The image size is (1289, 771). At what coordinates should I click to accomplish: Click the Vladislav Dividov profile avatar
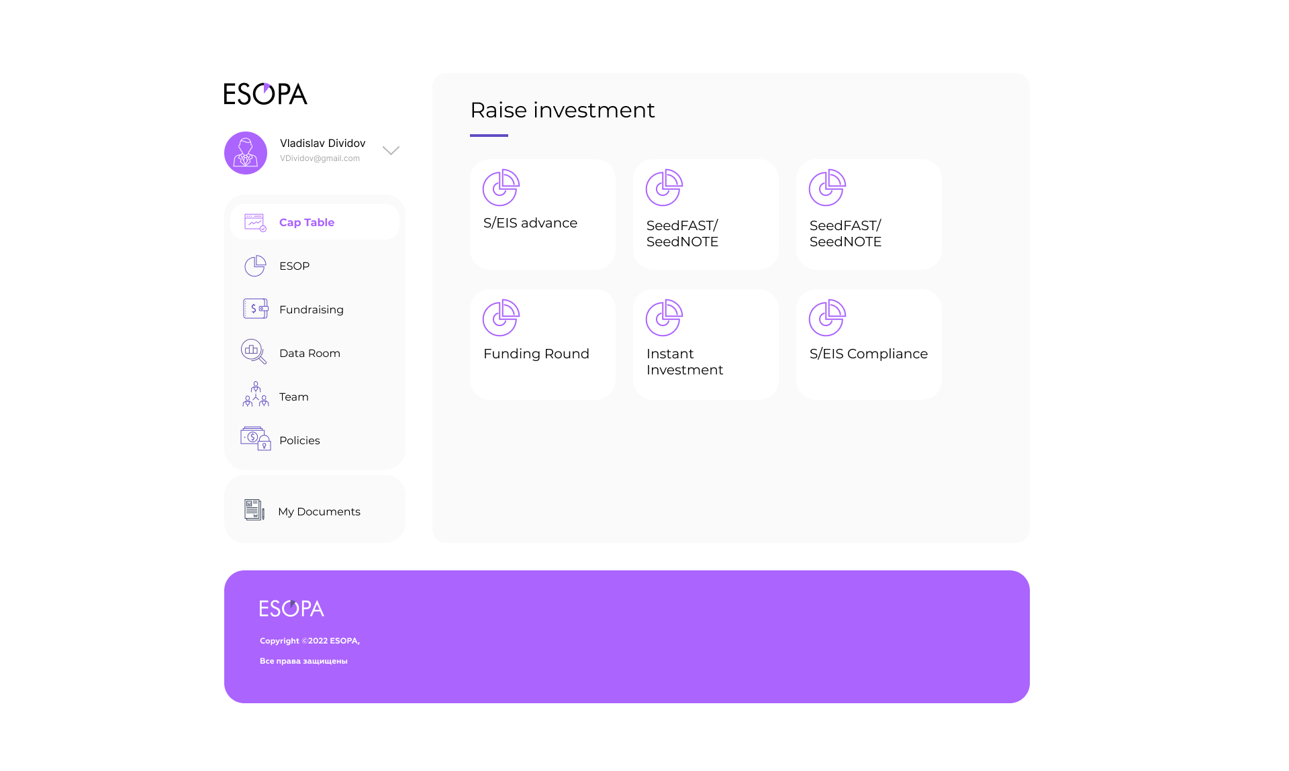pos(246,153)
